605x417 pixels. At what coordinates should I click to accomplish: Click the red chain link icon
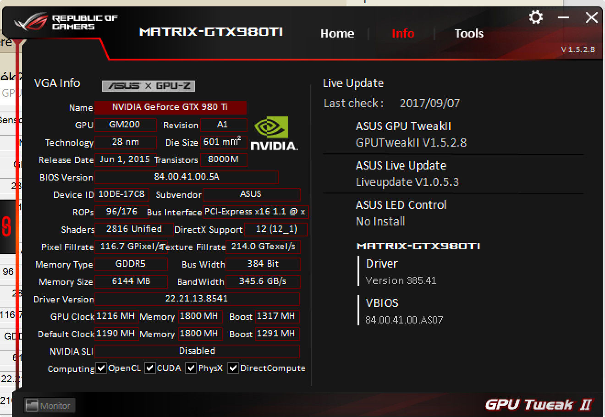tap(6, 226)
